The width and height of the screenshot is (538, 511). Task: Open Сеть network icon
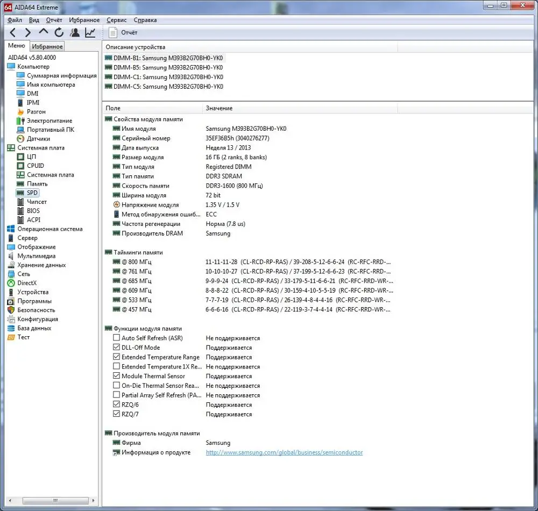point(11,274)
